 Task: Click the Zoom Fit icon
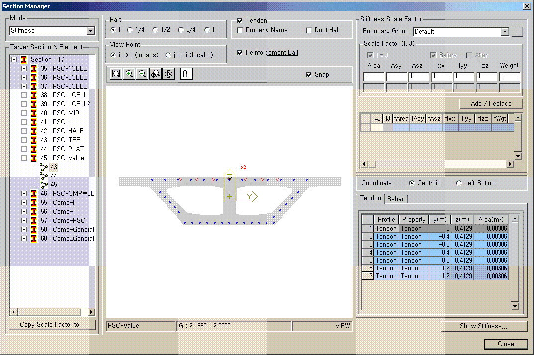[x=116, y=74]
